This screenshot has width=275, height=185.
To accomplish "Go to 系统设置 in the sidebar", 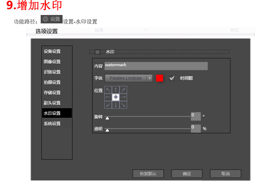I will (52, 124).
